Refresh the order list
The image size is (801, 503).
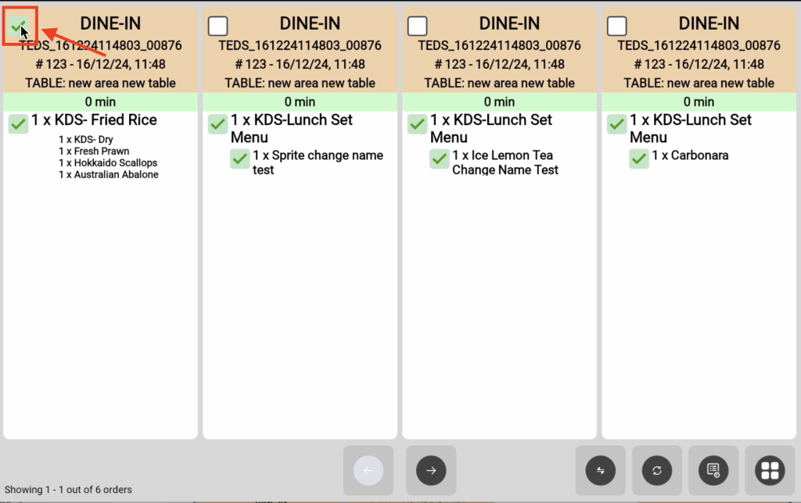(657, 470)
